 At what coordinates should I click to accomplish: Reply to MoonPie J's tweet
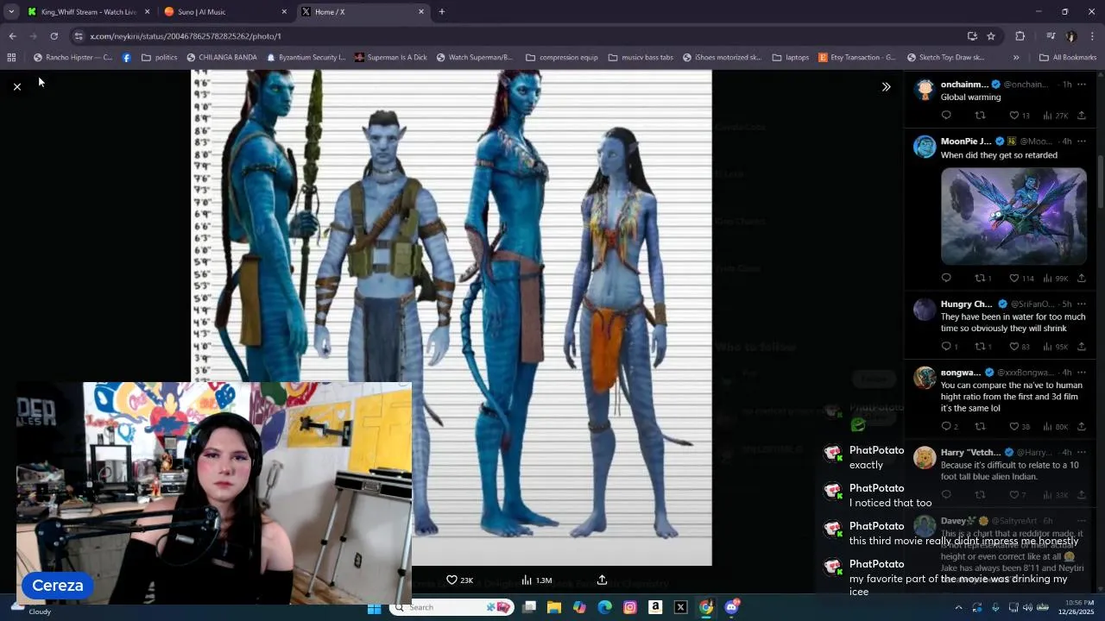[946, 278]
